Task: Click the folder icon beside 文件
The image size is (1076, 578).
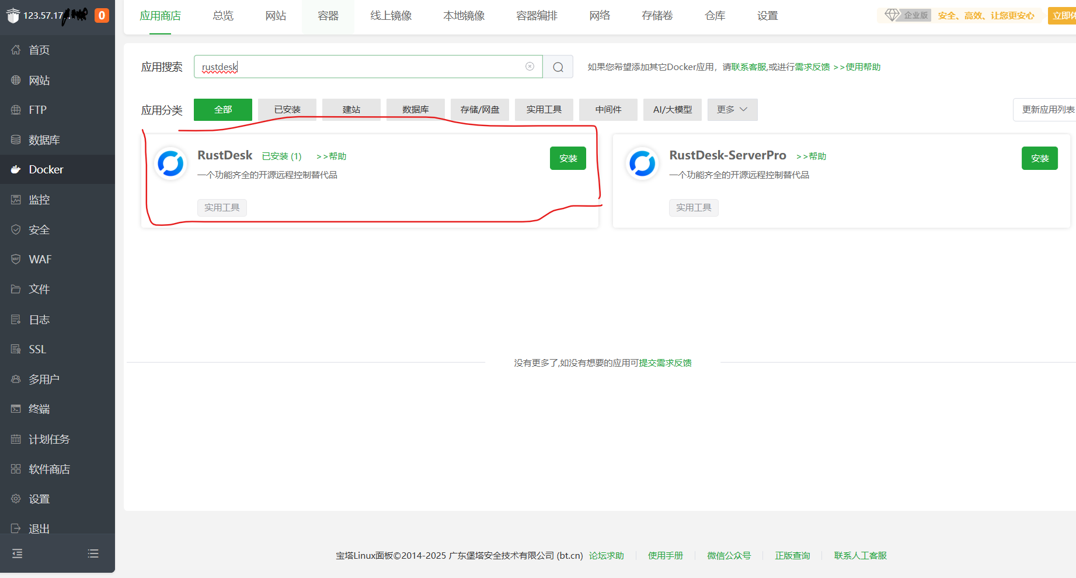Action: pyautogui.click(x=16, y=289)
